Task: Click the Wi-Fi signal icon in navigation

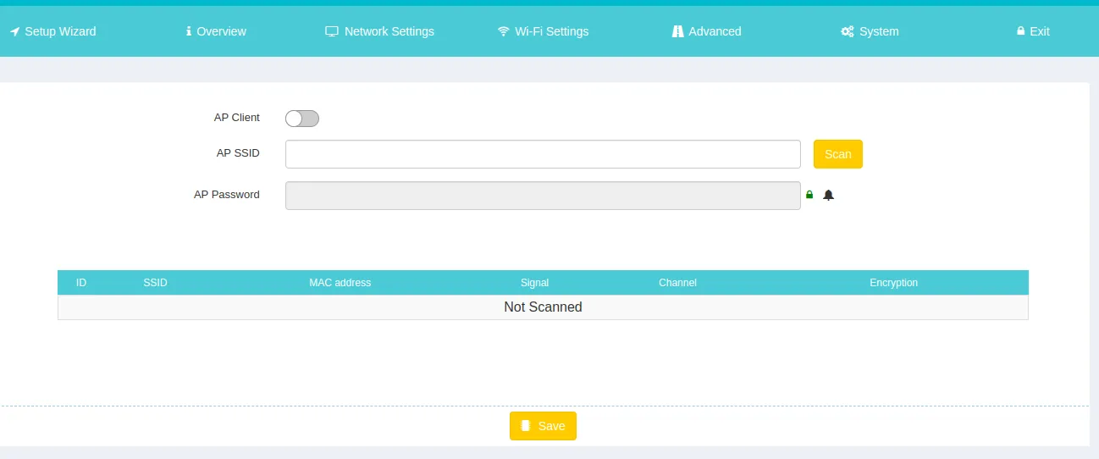Action: 504,31
